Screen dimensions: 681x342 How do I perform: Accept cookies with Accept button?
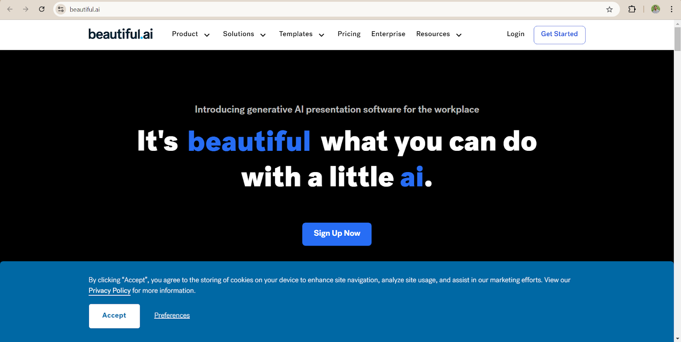pos(114,316)
